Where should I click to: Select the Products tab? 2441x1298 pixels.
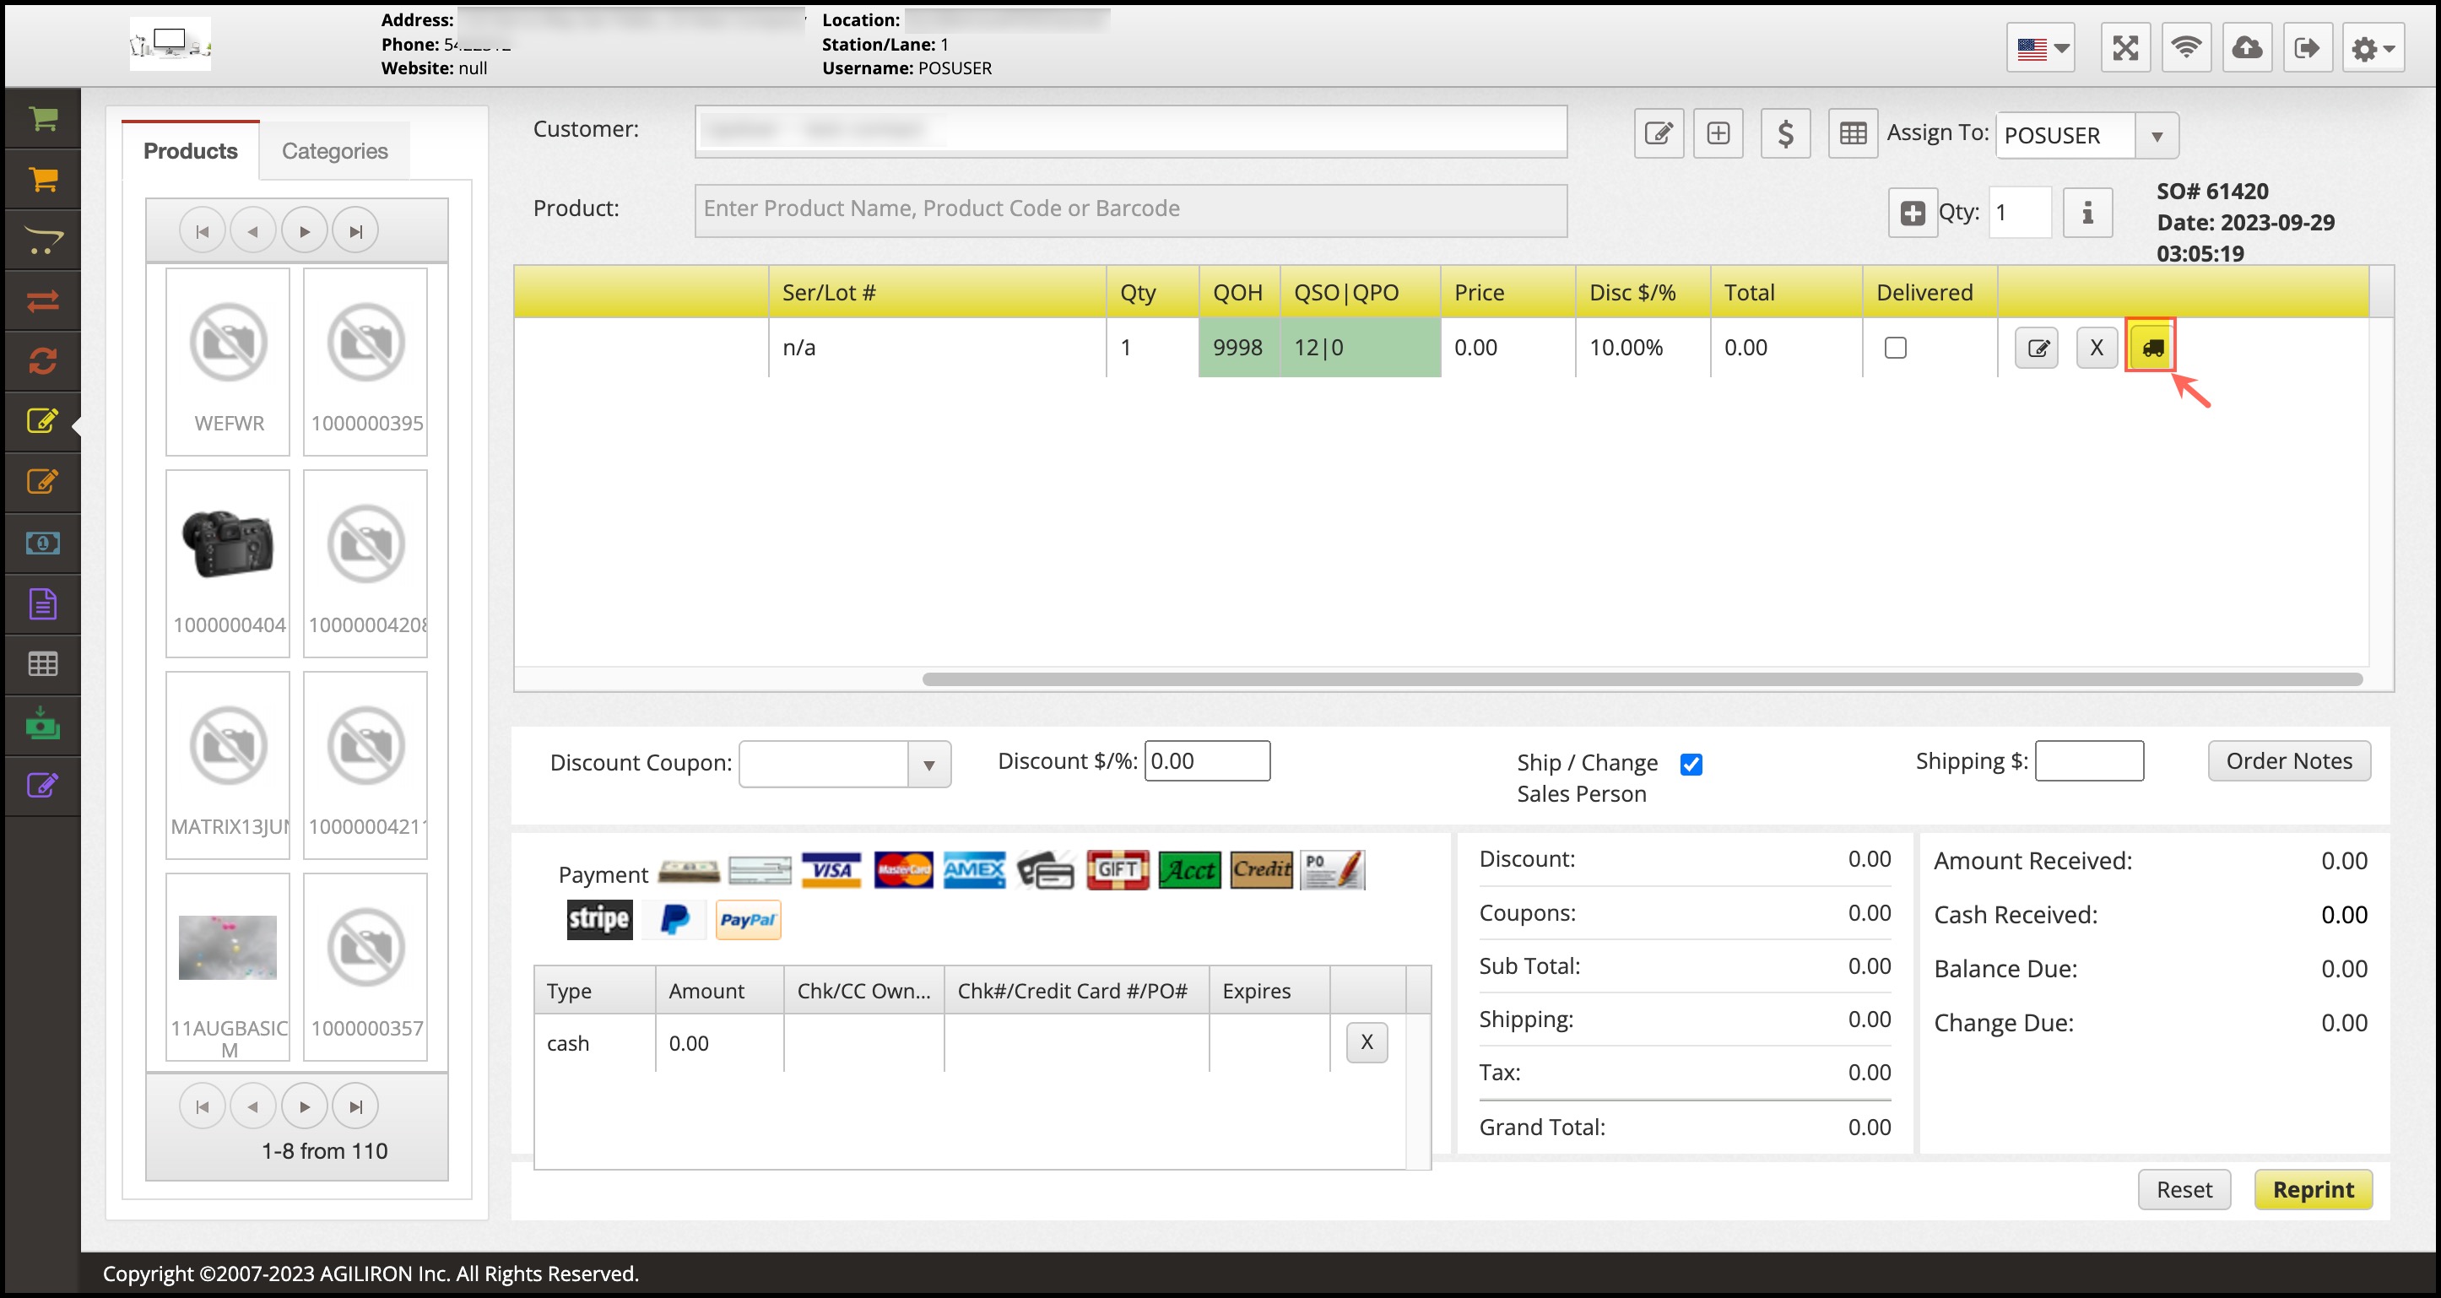click(x=191, y=150)
